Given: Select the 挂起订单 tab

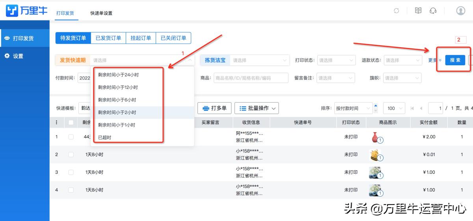Looking at the screenshot, I should [141, 38].
